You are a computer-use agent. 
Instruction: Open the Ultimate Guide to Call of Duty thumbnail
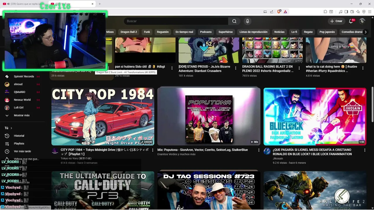tap(103, 190)
